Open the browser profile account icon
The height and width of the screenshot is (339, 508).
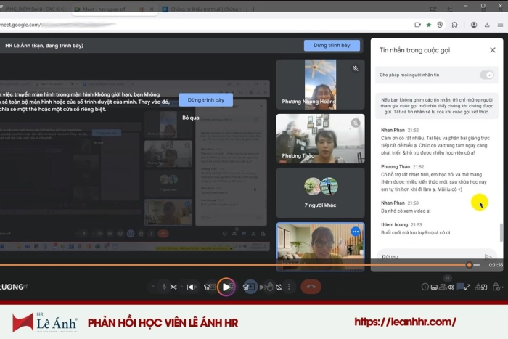[473, 24]
